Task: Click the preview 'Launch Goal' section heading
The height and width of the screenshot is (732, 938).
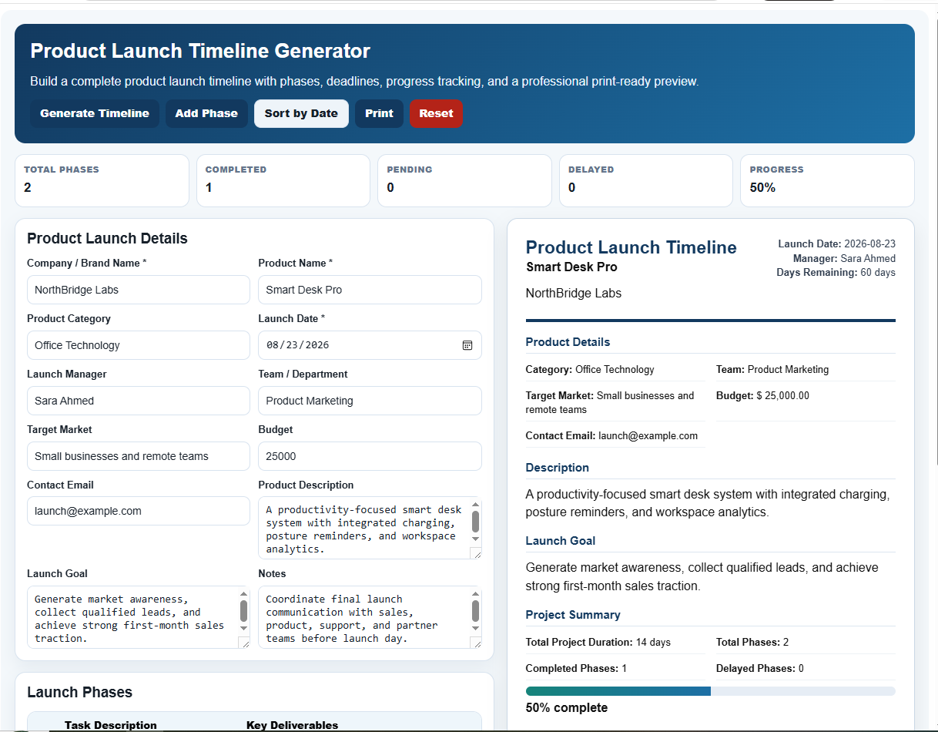Action: [x=561, y=540]
